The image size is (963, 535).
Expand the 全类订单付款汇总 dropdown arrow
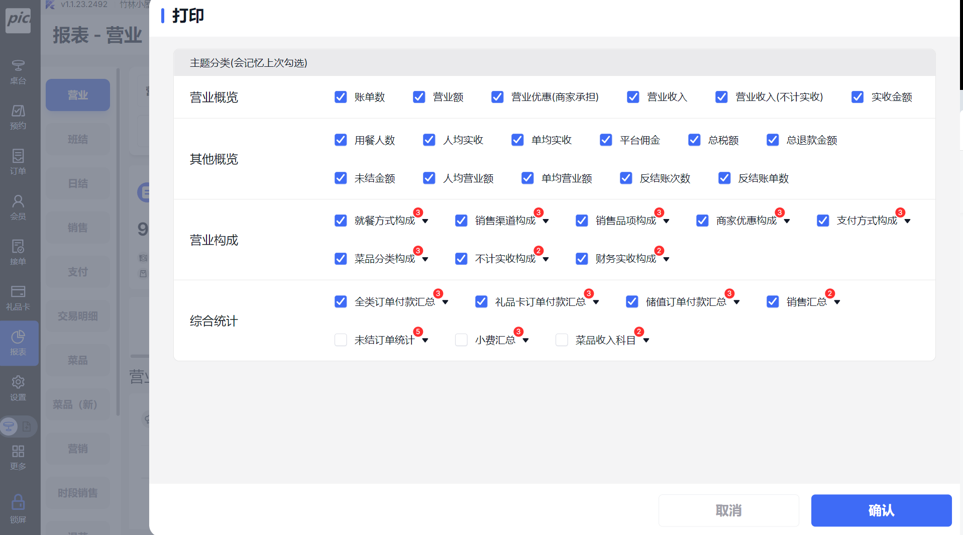446,302
